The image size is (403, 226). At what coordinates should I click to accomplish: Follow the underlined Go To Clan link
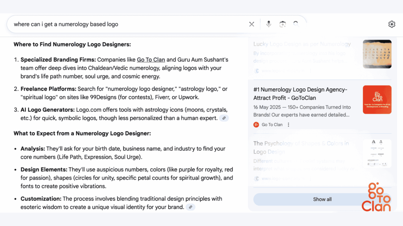point(151,60)
